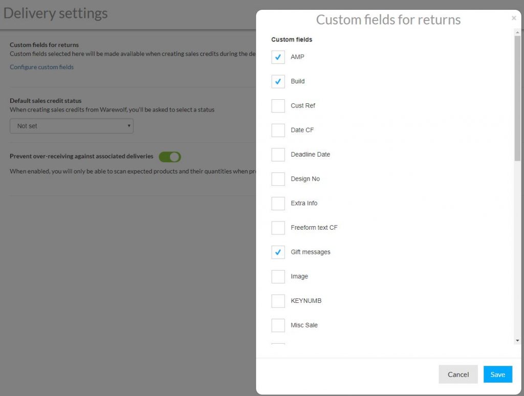
Task: Click the Delivery settings page title
Action: [x=55, y=13]
